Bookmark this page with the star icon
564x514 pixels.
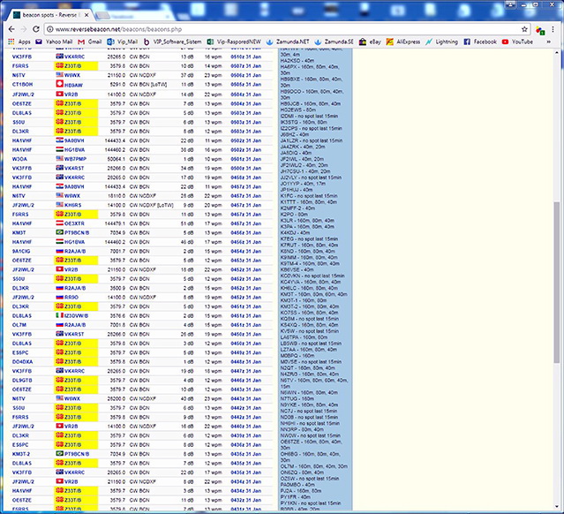click(x=524, y=29)
